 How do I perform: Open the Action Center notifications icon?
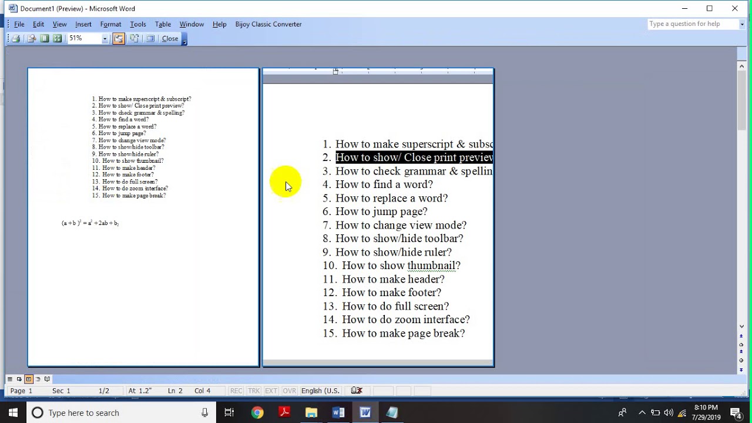(736, 413)
